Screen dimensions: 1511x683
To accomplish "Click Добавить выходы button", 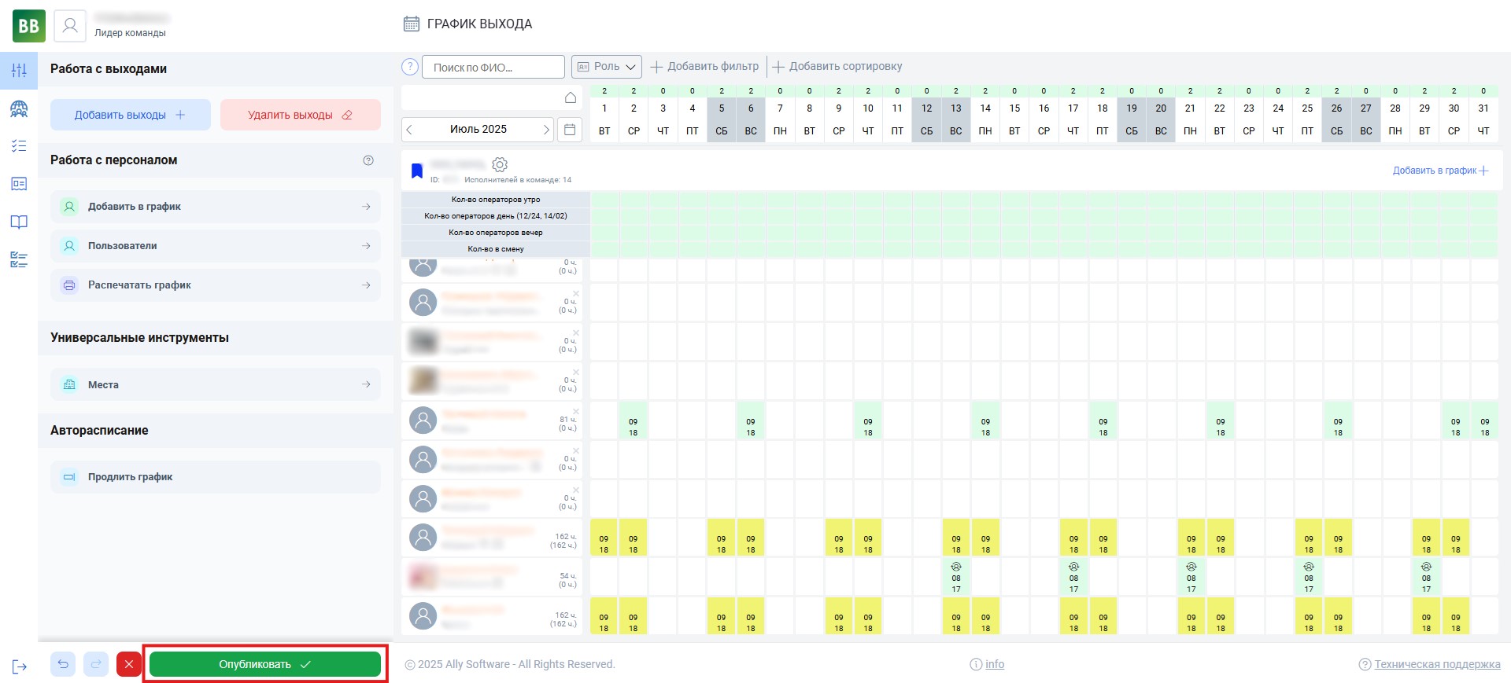I will tap(131, 115).
